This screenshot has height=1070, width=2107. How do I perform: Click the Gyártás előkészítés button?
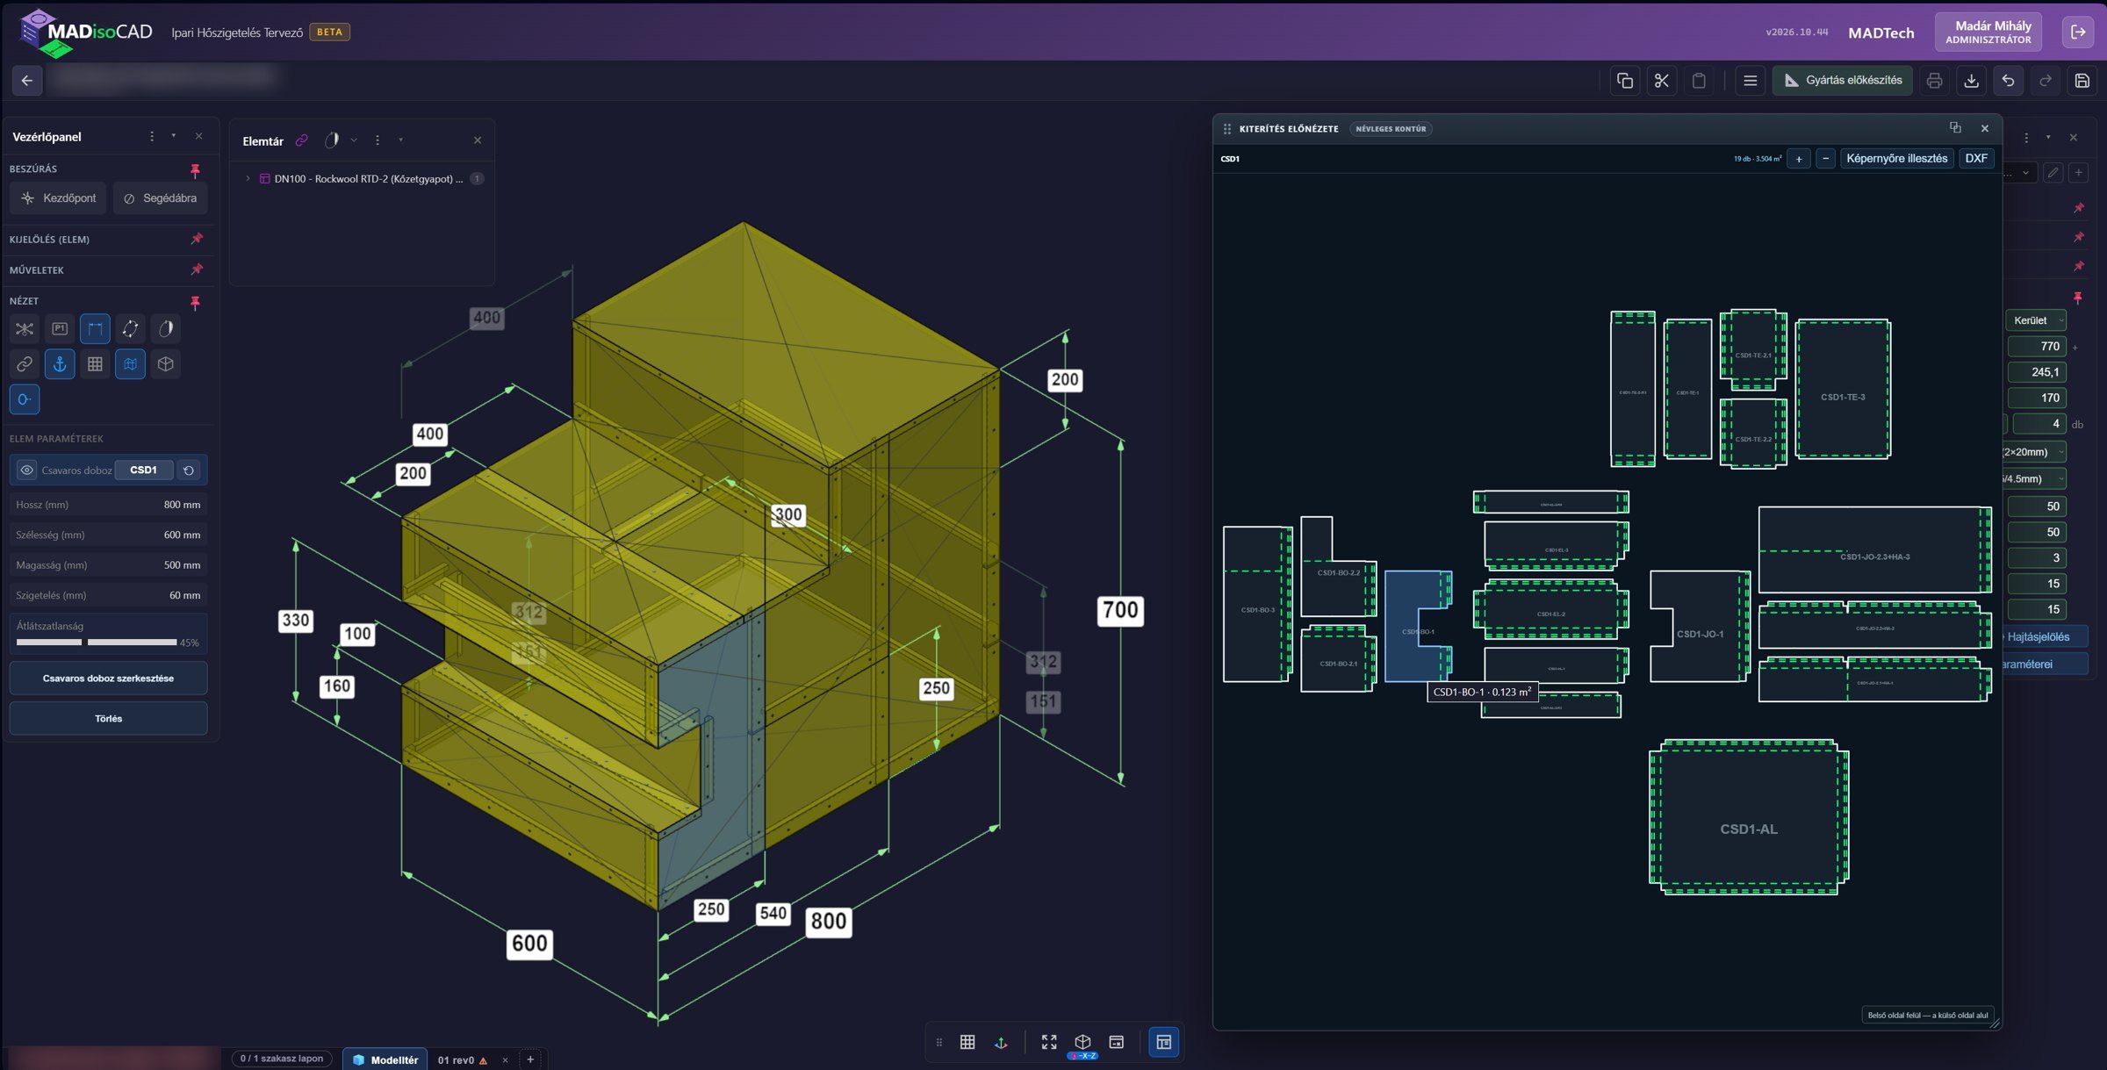(1843, 81)
